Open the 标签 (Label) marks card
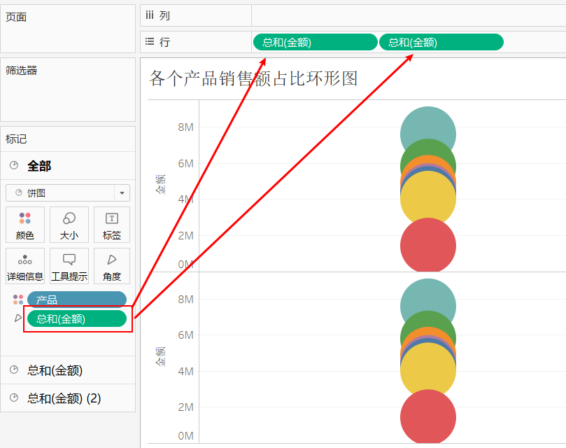 tap(112, 225)
